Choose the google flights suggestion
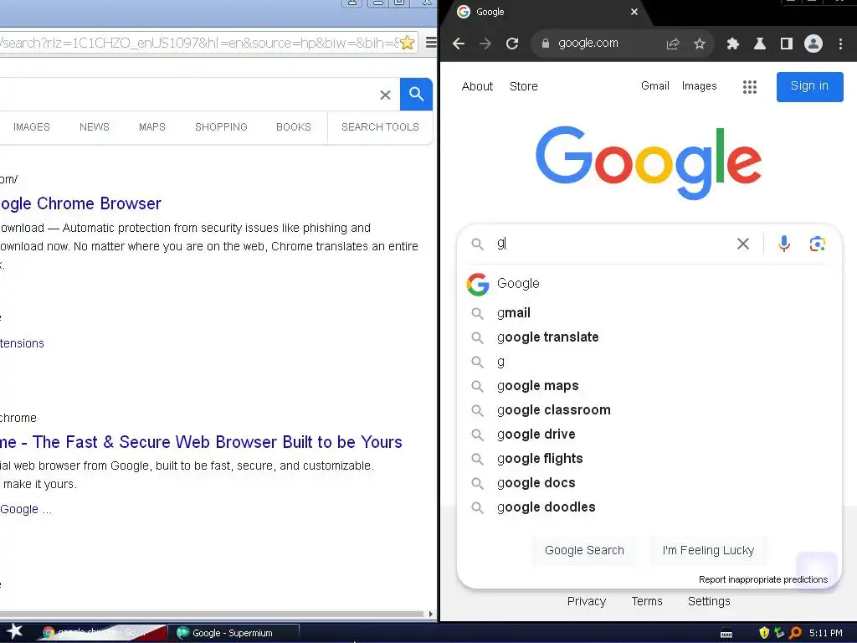The width and height of the screenshot is (857, 643). 649,459
